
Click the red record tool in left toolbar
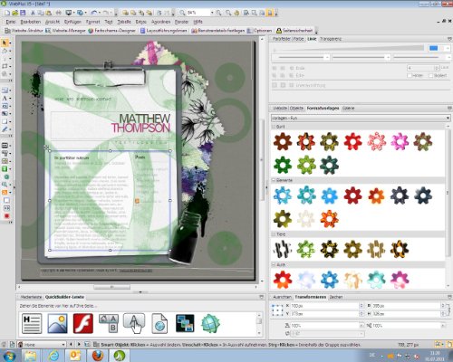tap(6, 216)
